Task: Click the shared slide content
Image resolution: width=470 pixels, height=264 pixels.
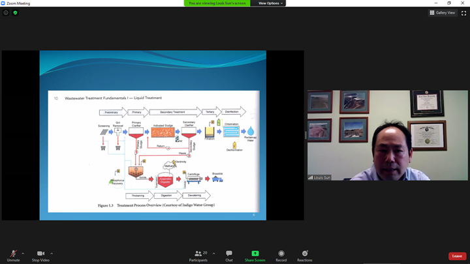Action: click(153, 136)
